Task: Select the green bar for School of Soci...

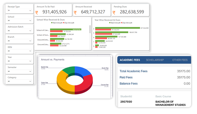Action: pos(58,34)
